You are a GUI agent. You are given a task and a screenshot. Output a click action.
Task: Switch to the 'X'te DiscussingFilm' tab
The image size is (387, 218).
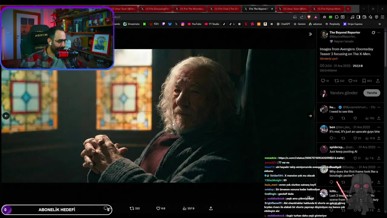[155, 9]
